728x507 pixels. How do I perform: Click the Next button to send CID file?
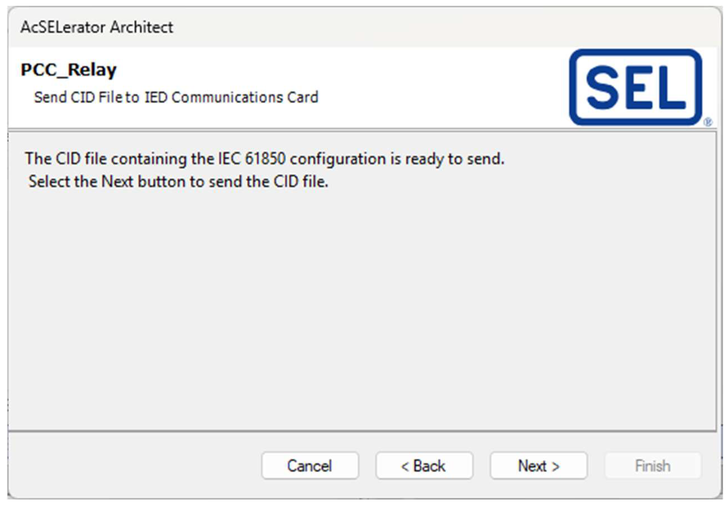538,466
